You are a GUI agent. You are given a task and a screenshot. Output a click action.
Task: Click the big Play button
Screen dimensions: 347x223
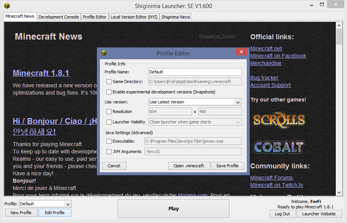click(x=173, y=209)
